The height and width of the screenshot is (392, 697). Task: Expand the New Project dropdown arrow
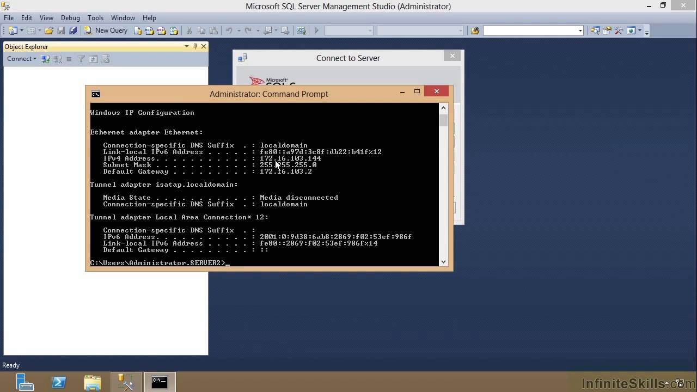pyautogui.click(x=21, y=31)
